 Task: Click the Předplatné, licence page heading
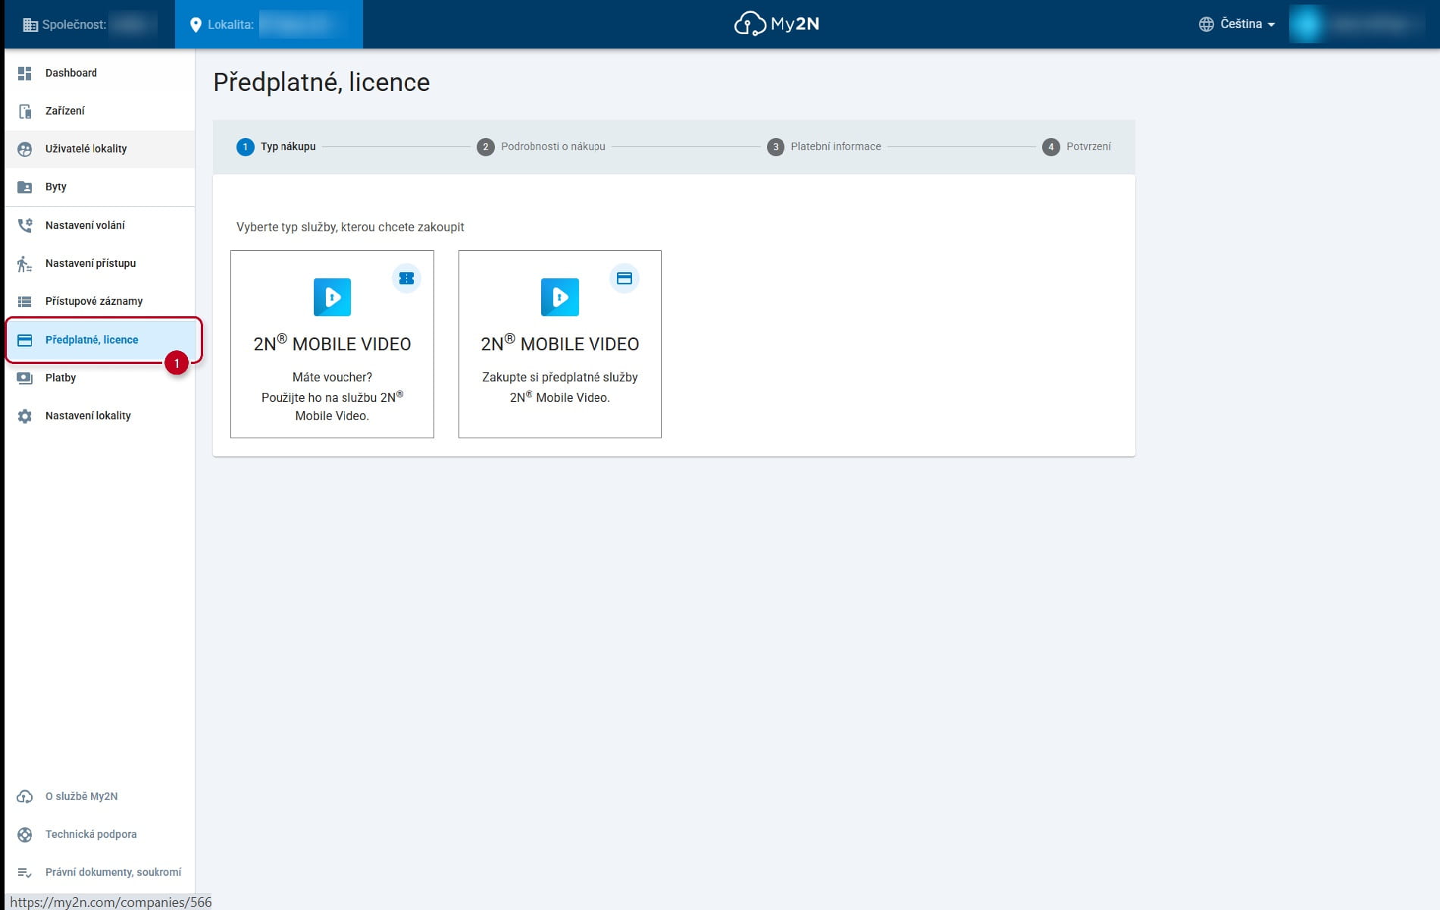coord(321,82)
